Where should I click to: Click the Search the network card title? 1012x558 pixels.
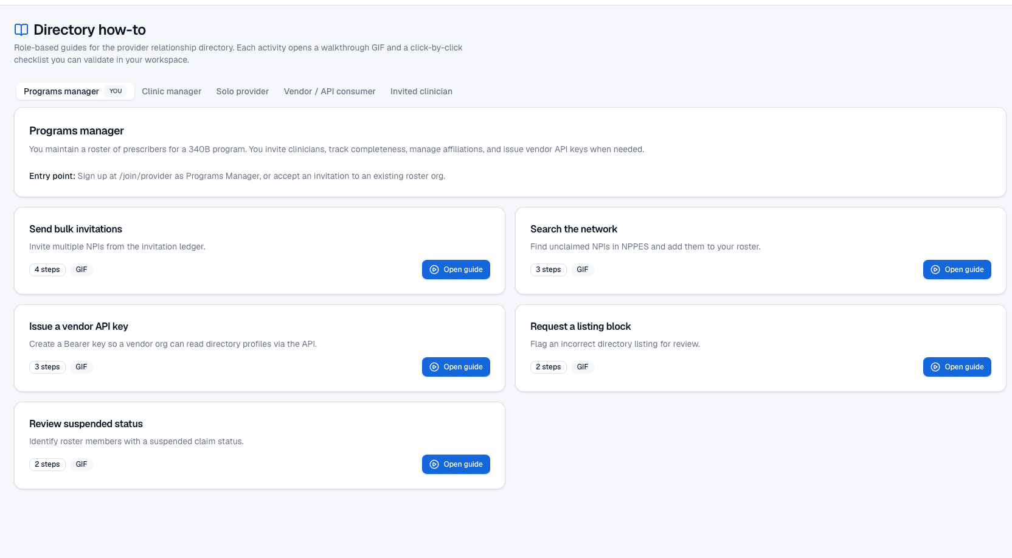point(574,229)
